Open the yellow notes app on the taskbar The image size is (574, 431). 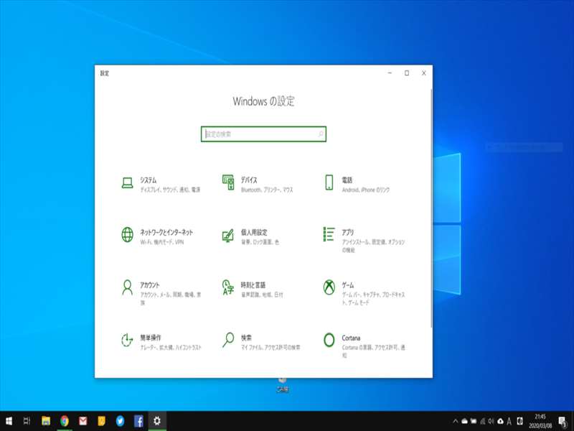coord(102,421)
